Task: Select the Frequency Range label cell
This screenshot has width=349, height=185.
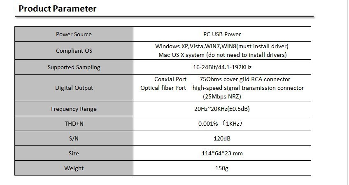Action: click(74, 109)
